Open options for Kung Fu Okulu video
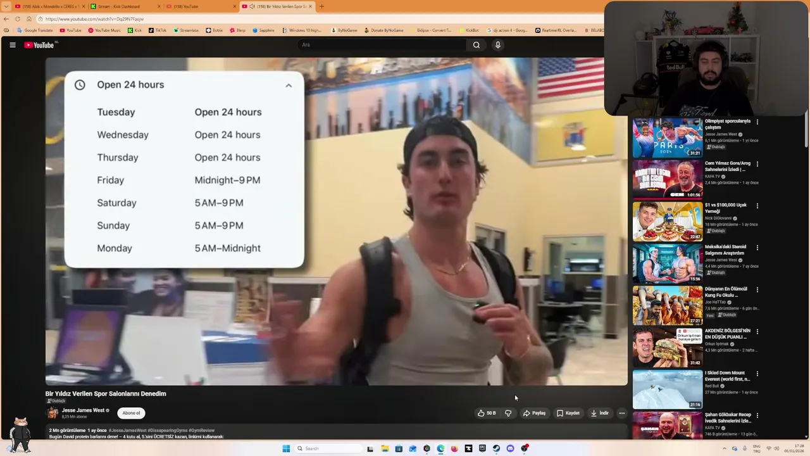Screen dimensions: 810x456 pos(757,289)
